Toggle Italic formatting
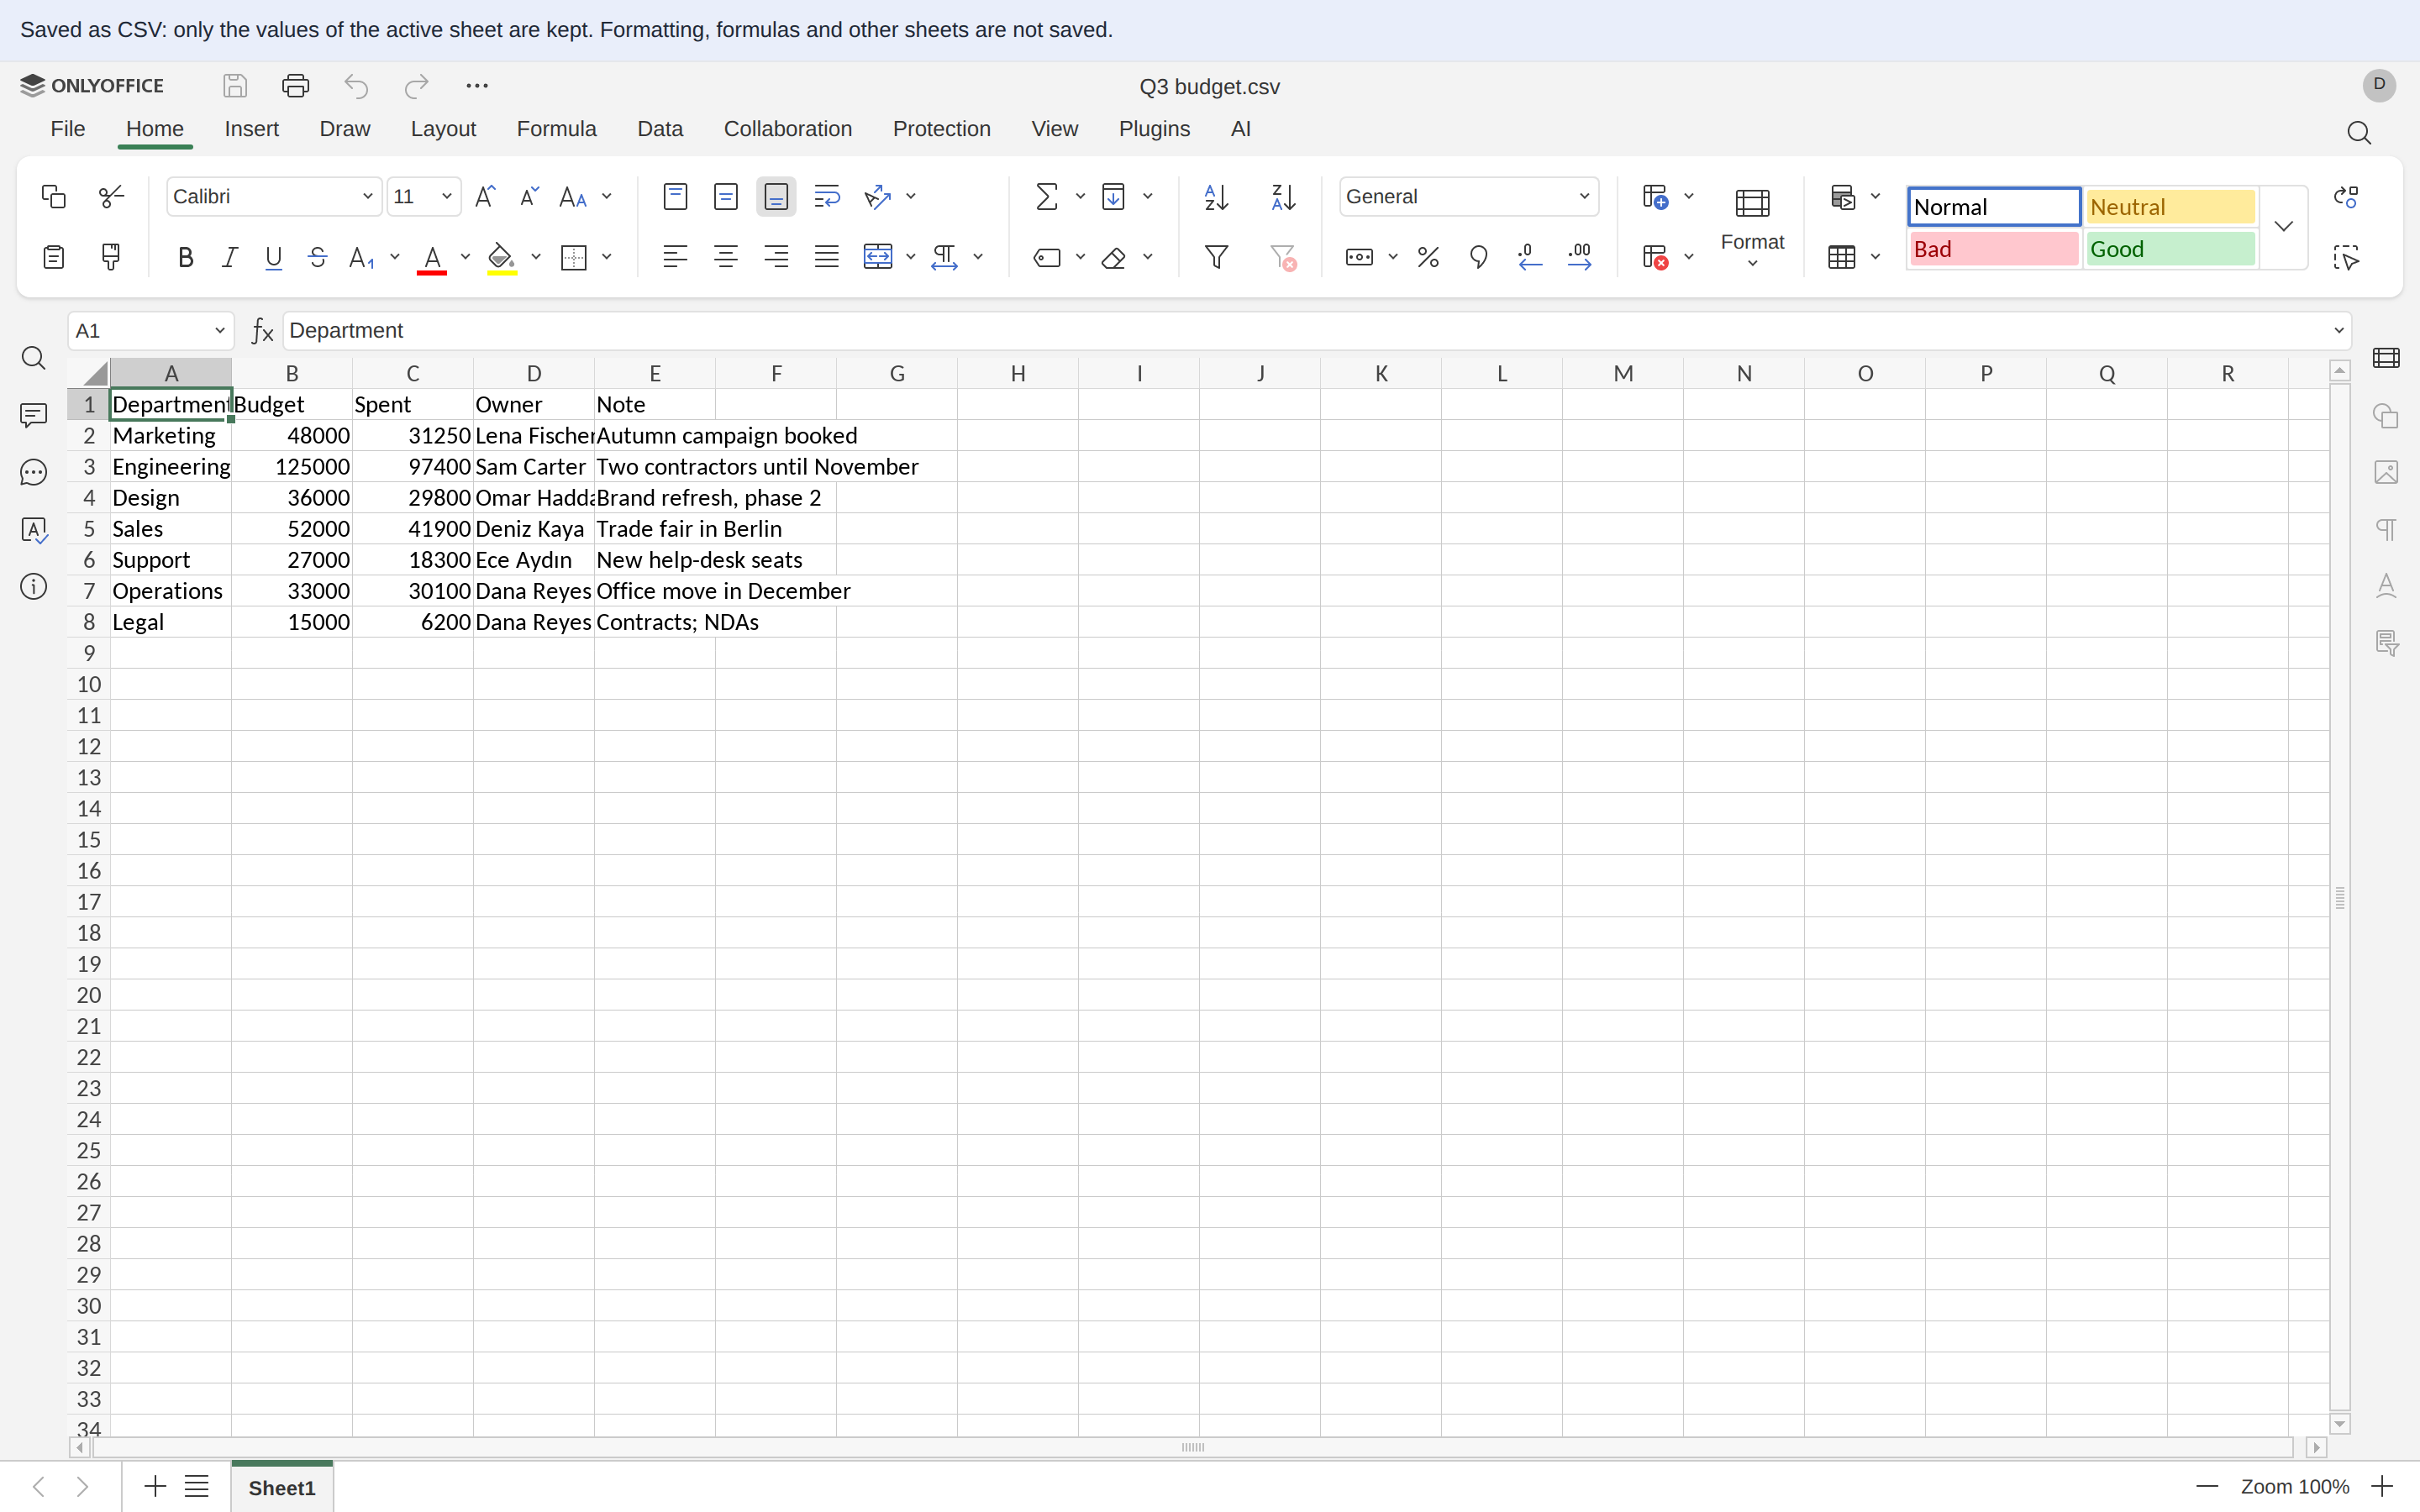Image resolution: width=2420 pixels, height=1512 pixels. (229, 257)
